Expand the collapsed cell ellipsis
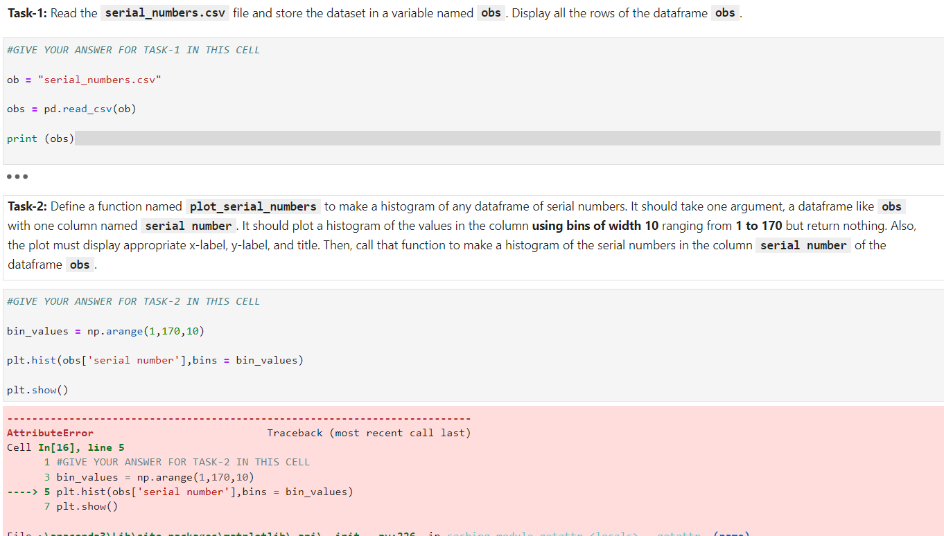The height and width of the screenshot is (536, 944). [17, 177]
